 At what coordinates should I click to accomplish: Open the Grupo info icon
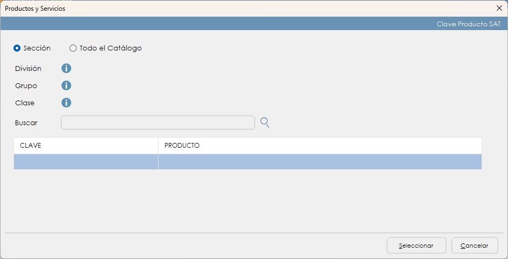pyautogui.click(x=66, y=85)
